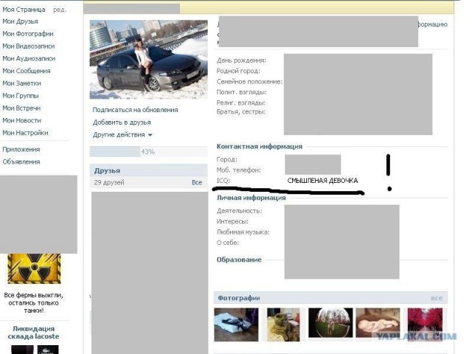The height and width of the screenshot is (354, 472).
Task: Click the Полит. взгляды: label
Action: [242, 92]
